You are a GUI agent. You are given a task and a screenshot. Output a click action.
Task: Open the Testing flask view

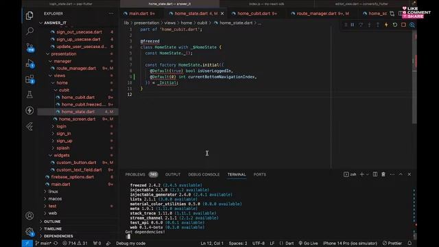(29, 95)
